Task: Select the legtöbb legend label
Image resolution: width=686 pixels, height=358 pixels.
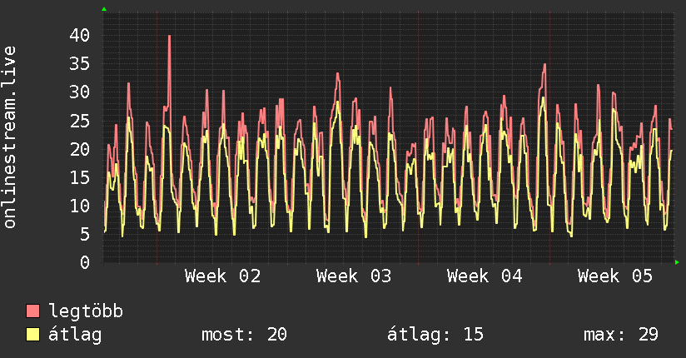Action: [x=86, y=311]
